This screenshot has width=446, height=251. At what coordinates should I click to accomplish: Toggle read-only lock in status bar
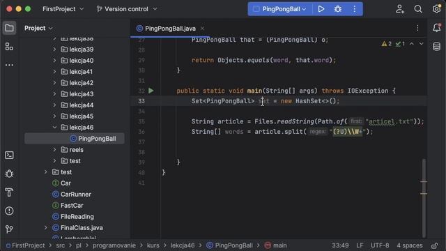434,245
